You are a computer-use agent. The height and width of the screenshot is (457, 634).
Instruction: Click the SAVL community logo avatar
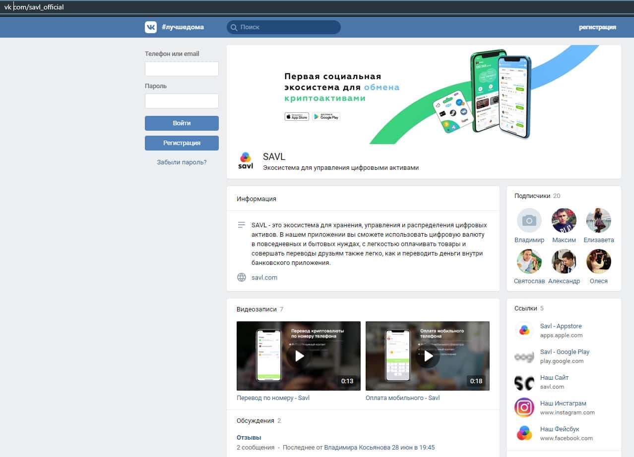(246, 161)
